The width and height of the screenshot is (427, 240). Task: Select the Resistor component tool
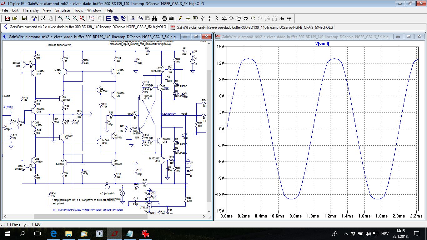pos(203,18)
